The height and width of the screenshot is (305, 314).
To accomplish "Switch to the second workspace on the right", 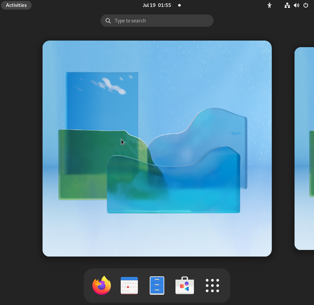I will 304,148.
